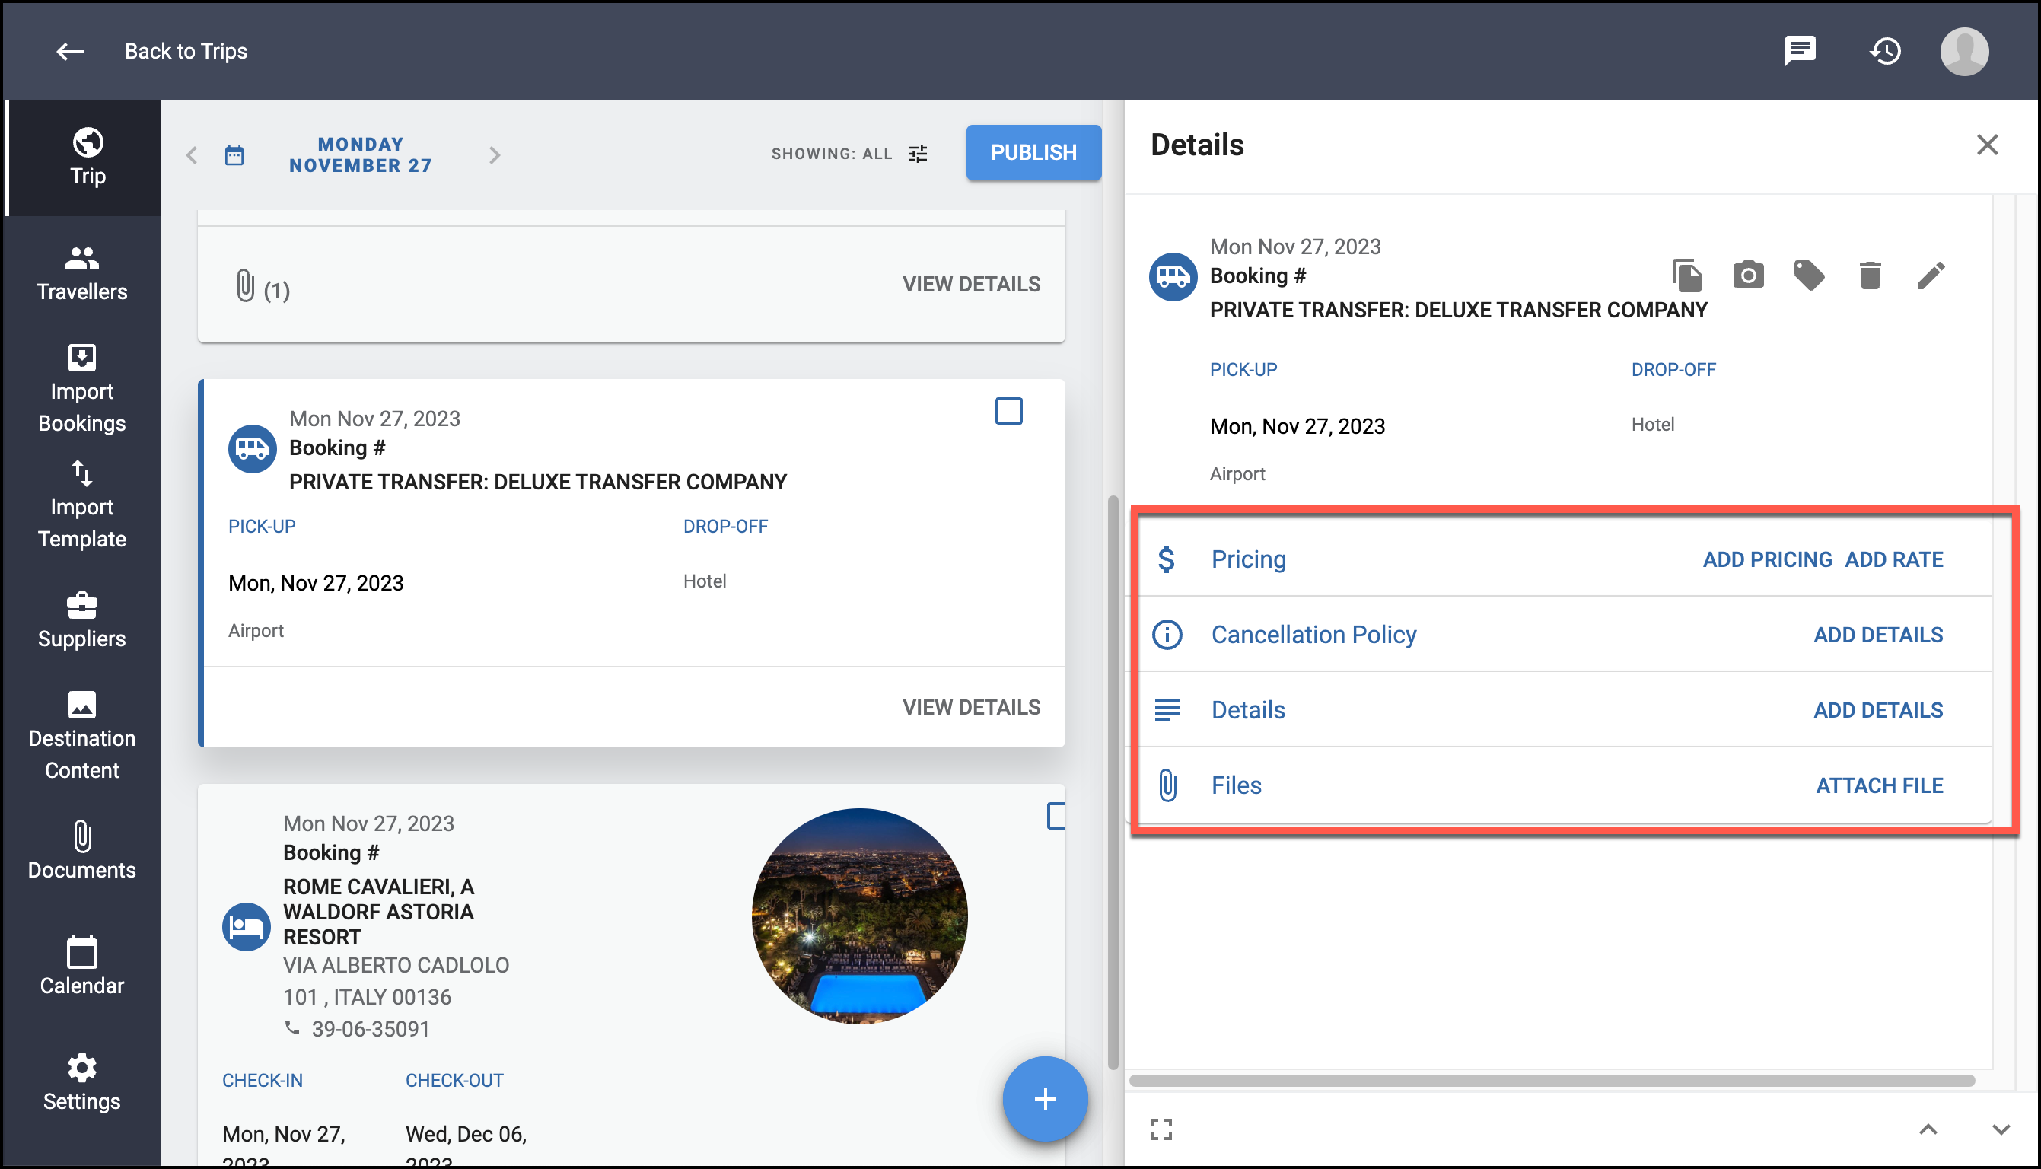Expand the Cancellation Policy section label
2041x1169 pixels.
(x=1313, y=634)
